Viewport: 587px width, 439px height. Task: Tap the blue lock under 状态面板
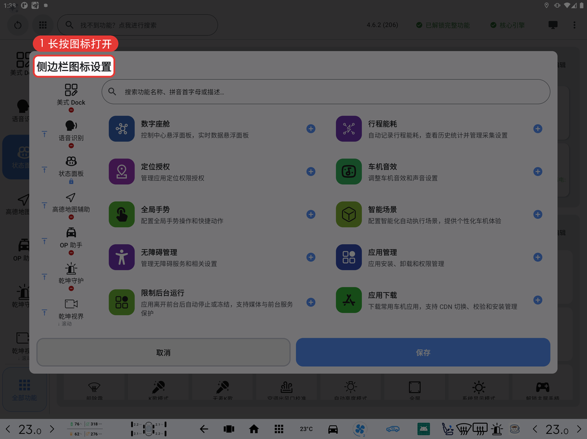pos(71,181)
